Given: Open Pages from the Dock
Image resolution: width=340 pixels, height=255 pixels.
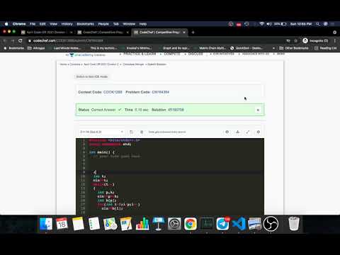Looking at the screenshot, I should [126, 224].
